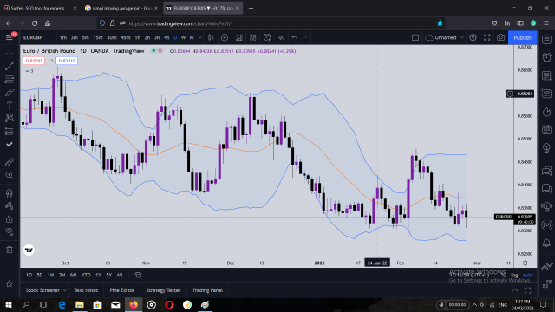Open the Strategy Tester tab
Image resolution: width=555 pixels, height=312 pixels.
(x=163, y=290)
